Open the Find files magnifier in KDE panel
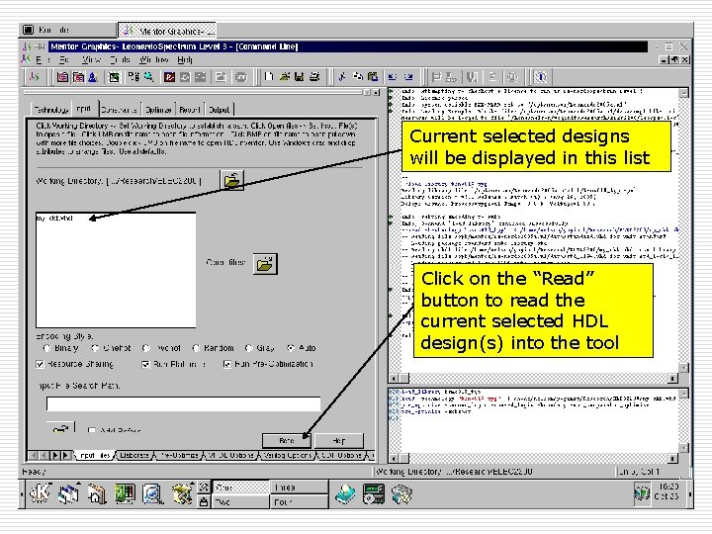 coord(152,494)
